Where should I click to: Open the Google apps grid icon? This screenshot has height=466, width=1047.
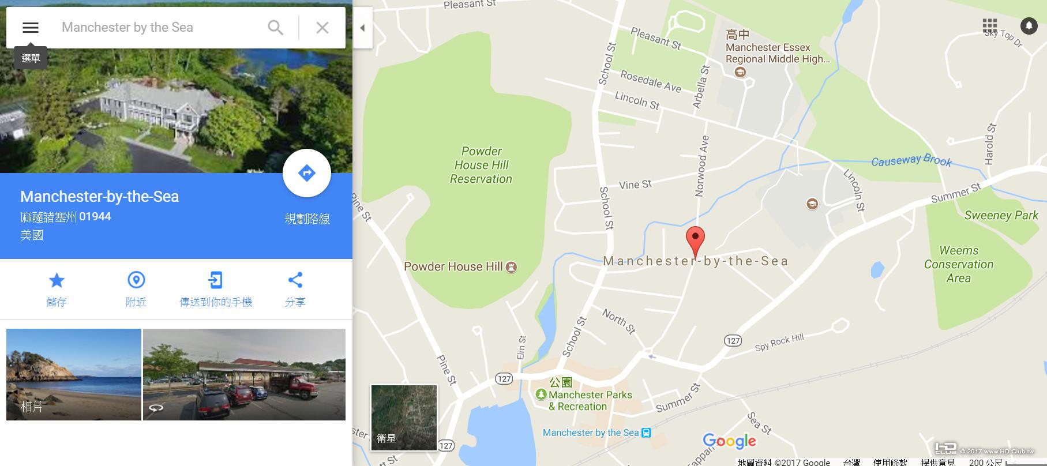(990, 25)
